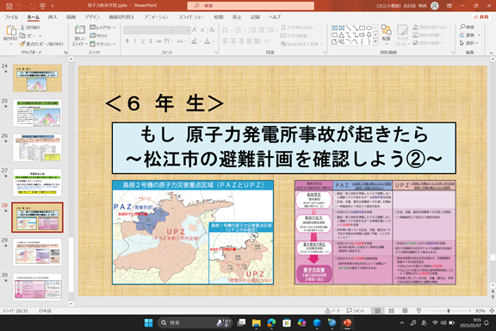The image size is (496, 331).
Task: Open the Slide Show (スライド ショー) tab
Action: click(191, 17)
